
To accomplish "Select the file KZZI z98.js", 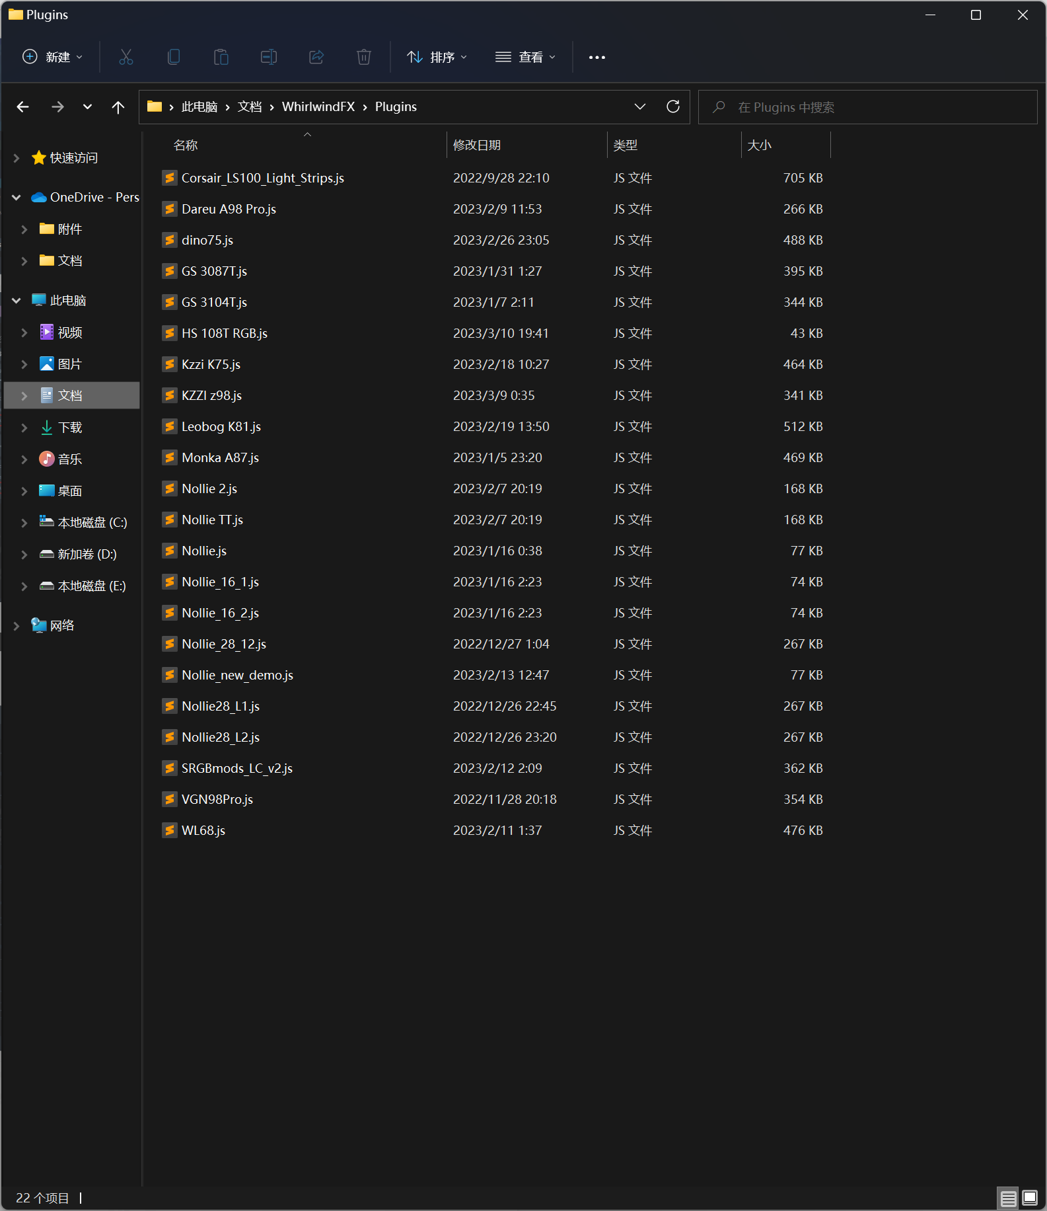I will 211,395.
